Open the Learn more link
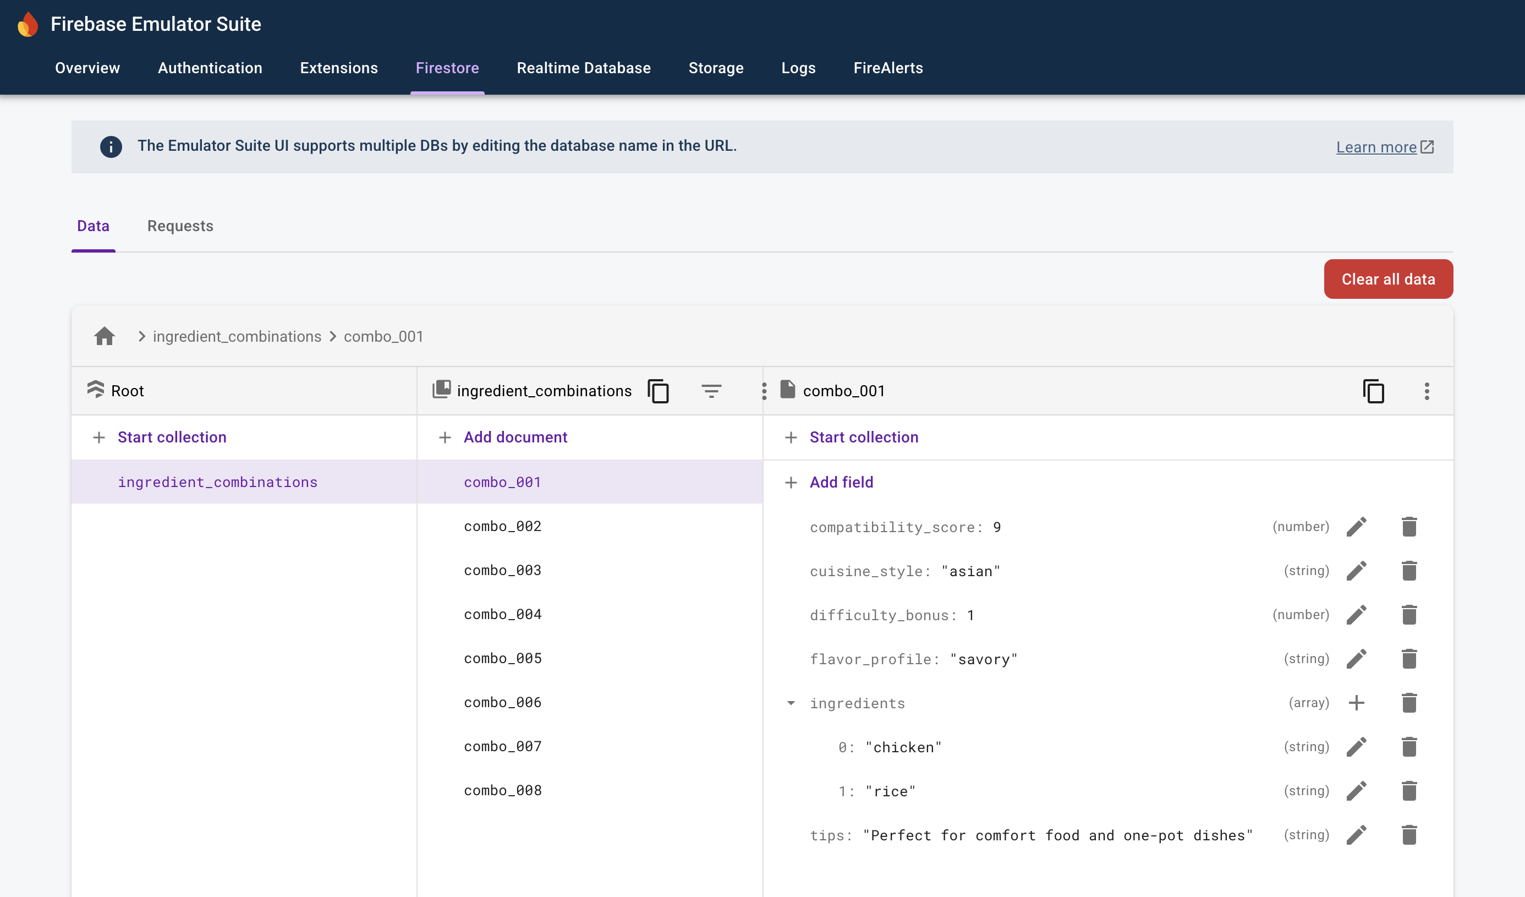The height and width of the screenshot is (897, 1525). (1385, 147)
